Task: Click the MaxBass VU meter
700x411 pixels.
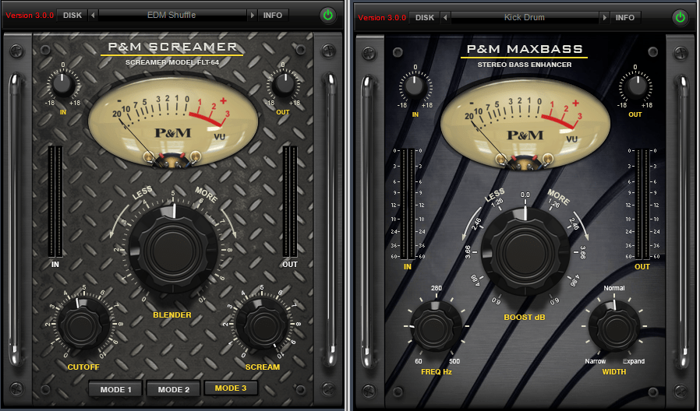Action: [x=525, y=124]
